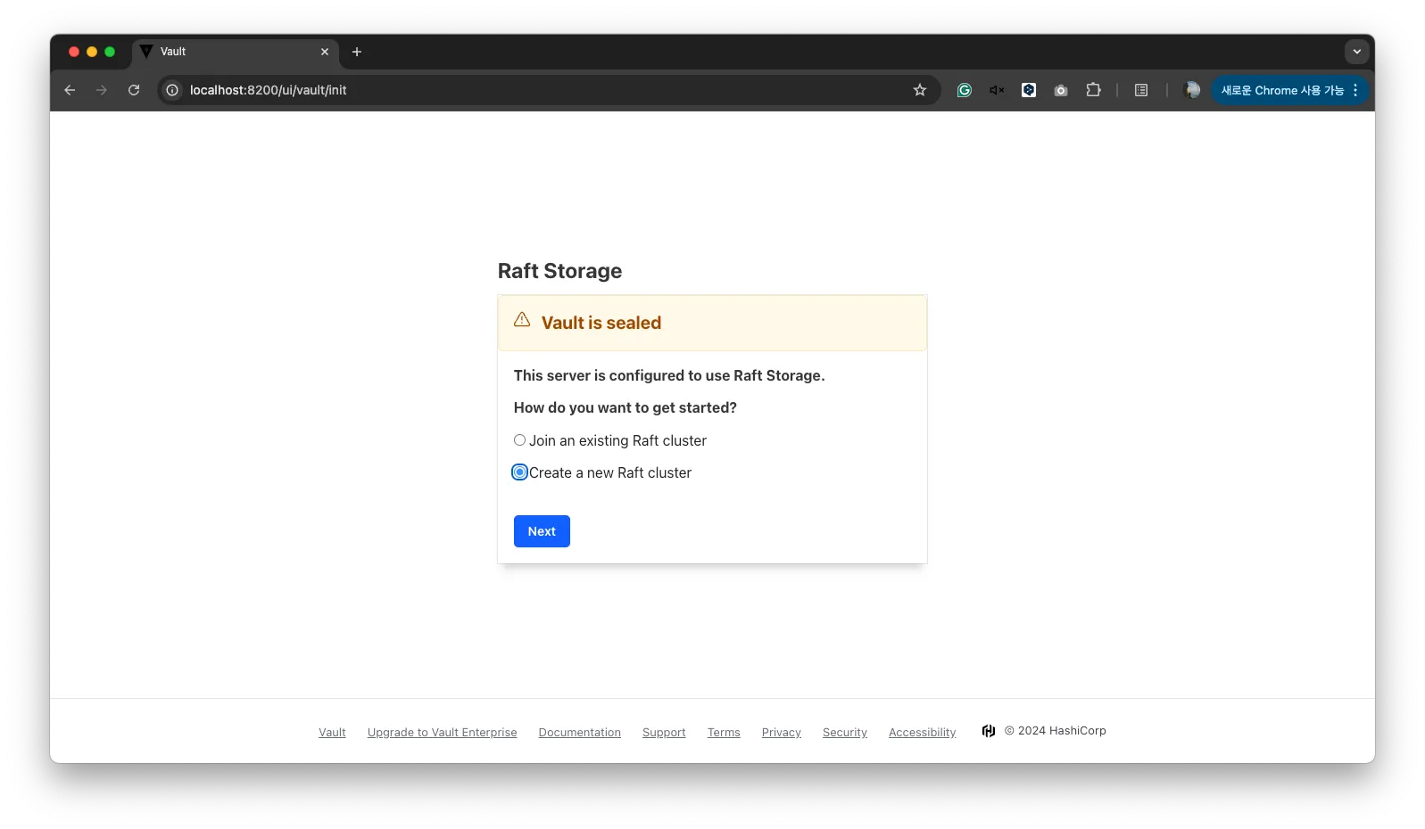Open the Accessibility footer link
Viewport: 1425px width, 829px height.
tap(923, 733)
